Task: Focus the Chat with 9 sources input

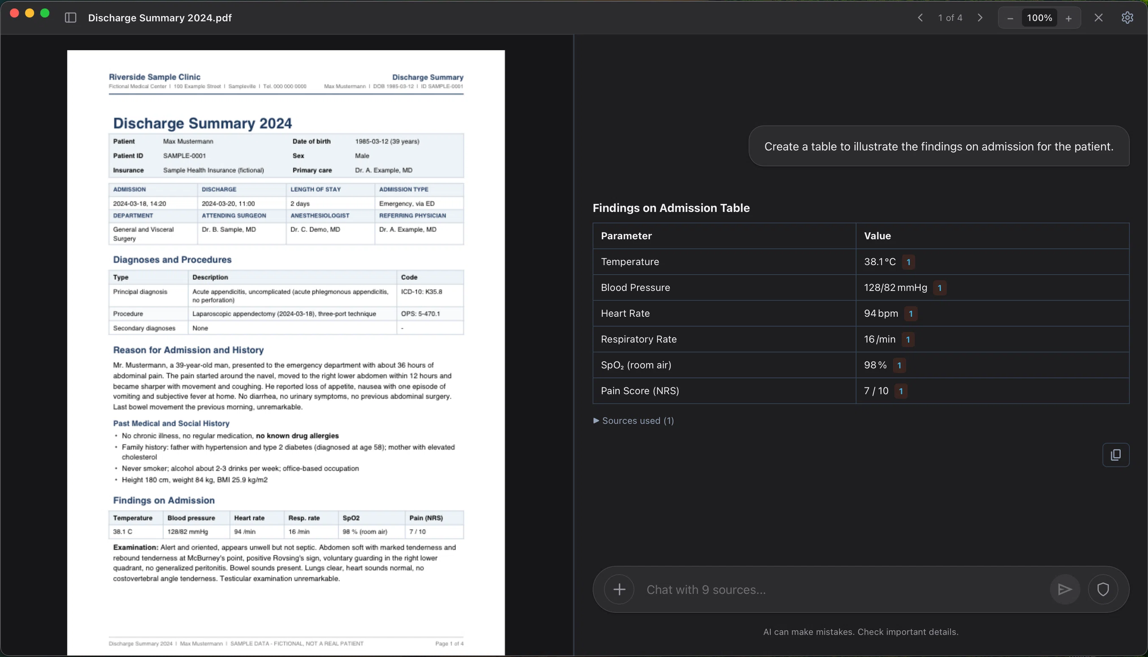Action: point(844,589)
